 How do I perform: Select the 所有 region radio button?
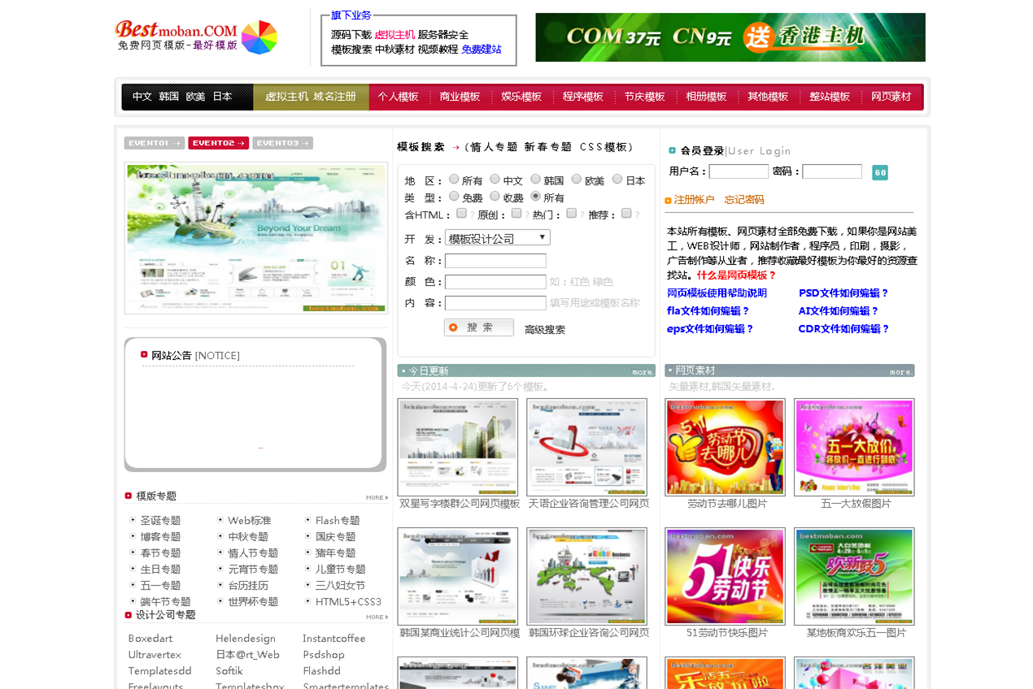(x=454, y=180)
